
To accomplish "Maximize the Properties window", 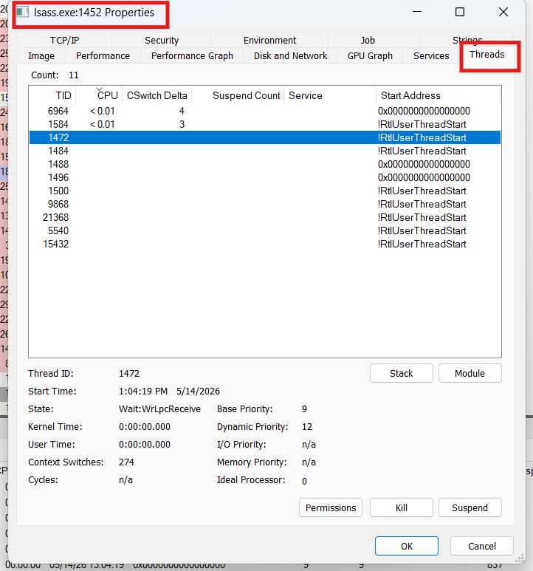I will coord(460,12).
